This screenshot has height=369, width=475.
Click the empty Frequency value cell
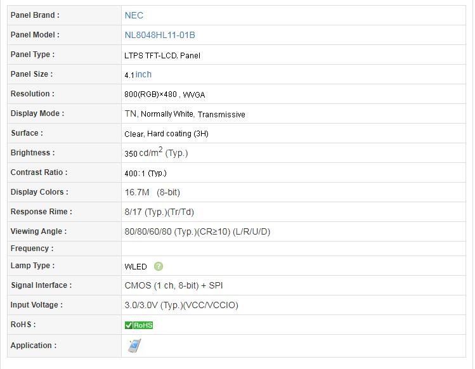(294, 249)
